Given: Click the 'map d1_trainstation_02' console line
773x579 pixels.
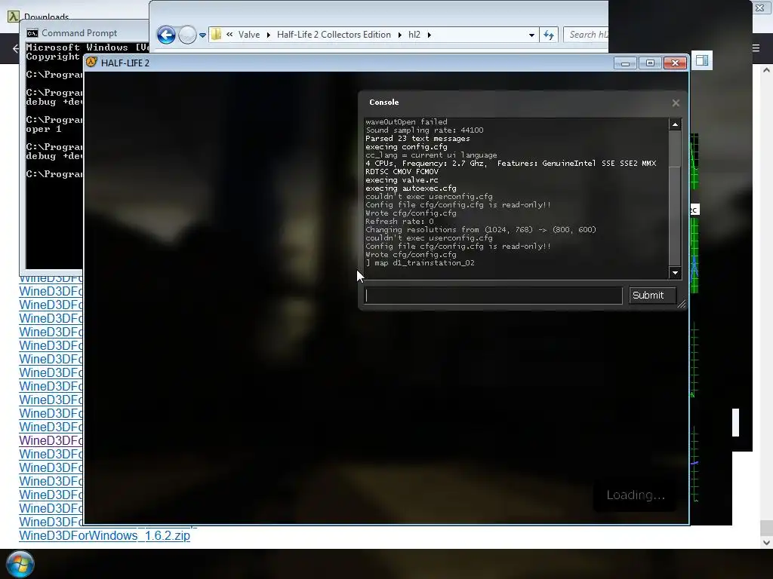Looking at the screenshot, I should pyautogui.click(x=420, y=263).
